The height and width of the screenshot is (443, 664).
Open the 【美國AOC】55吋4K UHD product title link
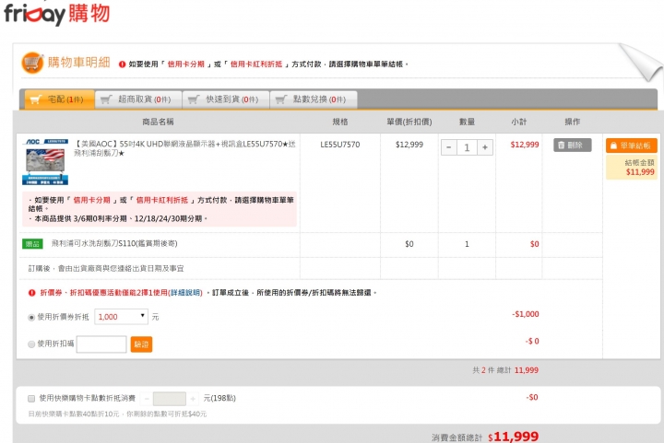[184, 148]
